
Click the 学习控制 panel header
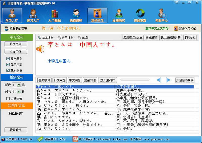[x=17, y=37]
